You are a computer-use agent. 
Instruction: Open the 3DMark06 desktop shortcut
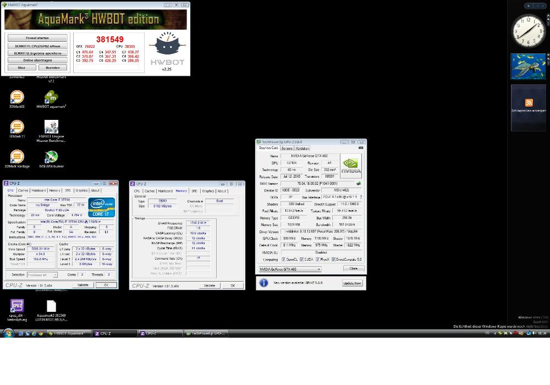pyautogui.click(x=17, y=98)
